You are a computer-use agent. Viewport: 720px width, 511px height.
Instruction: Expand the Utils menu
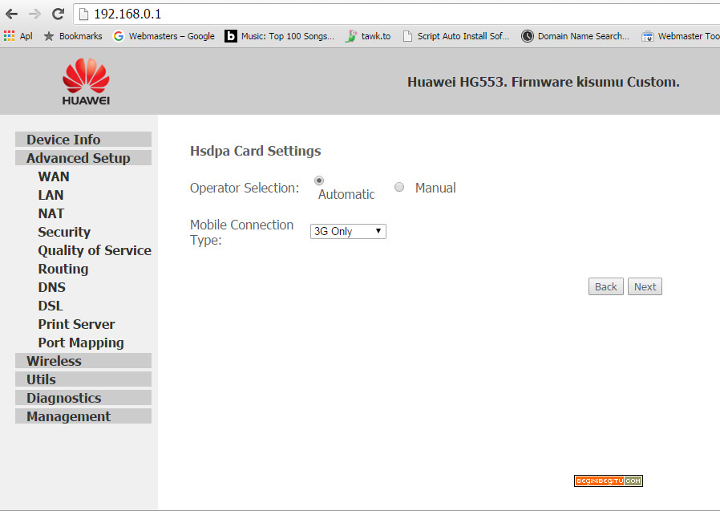click(x=83, y=379)
